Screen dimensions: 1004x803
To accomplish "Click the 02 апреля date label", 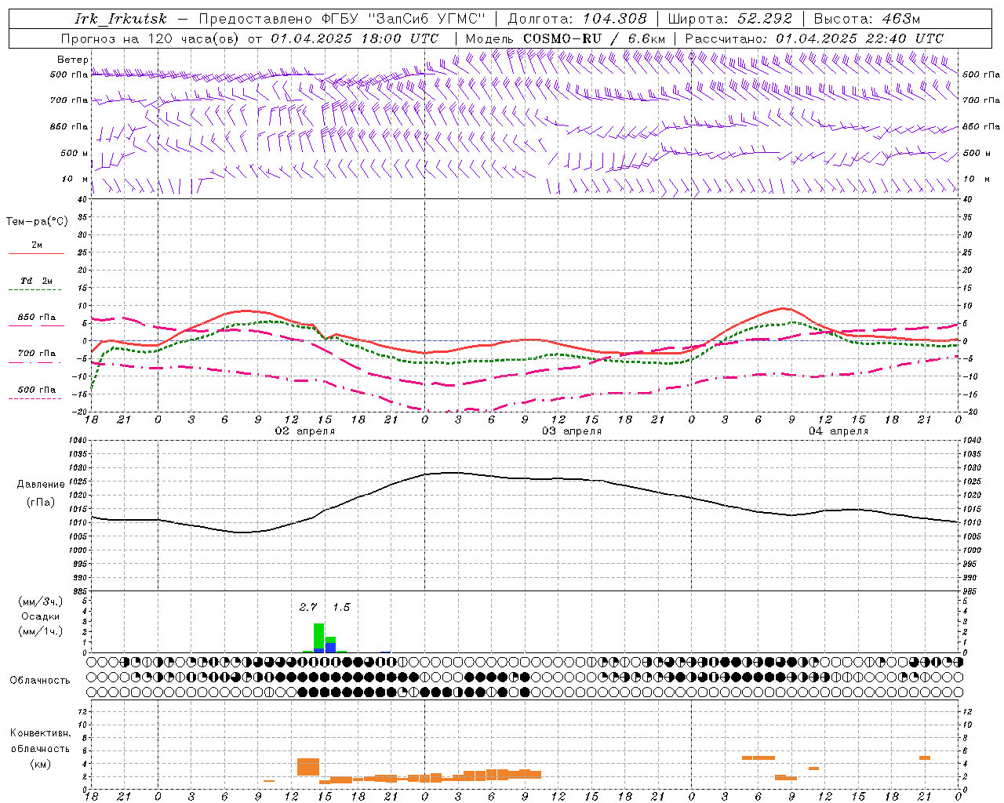I will 304,431.
